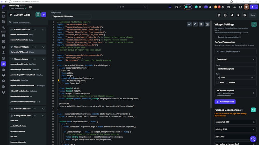Check the Nullable checkbox

pyautogui.click(x=227, y=82)
